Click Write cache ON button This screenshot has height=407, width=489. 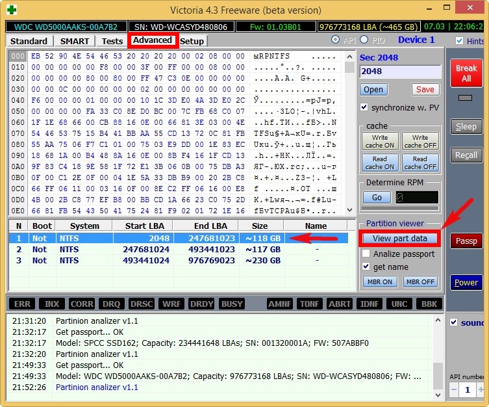pos(380,141)
